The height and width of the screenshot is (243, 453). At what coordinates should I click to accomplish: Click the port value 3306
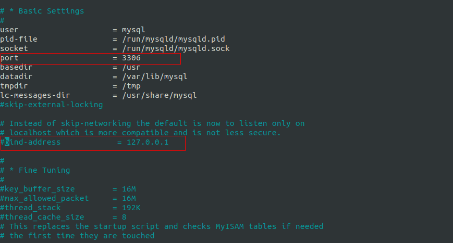[131, 58]
